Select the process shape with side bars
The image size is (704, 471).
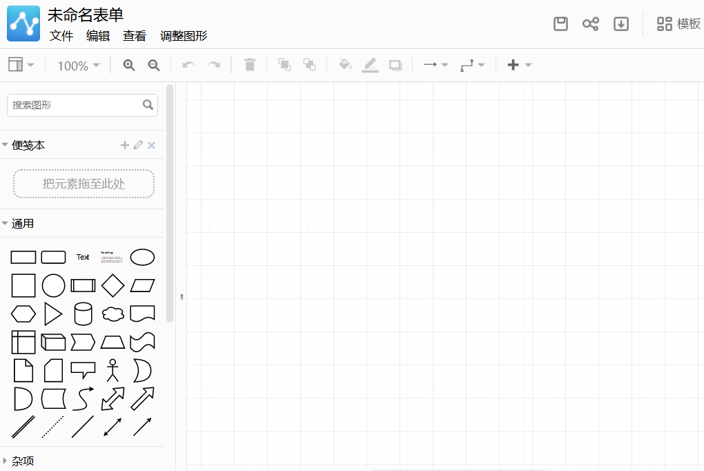coord(83,285)
